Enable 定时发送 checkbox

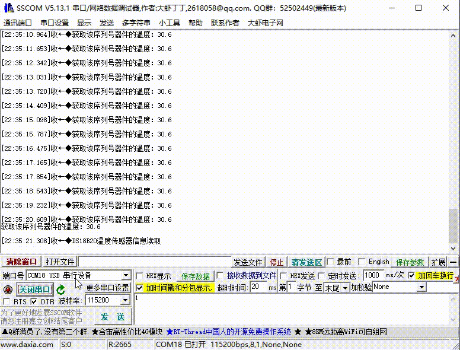point(321,276)
